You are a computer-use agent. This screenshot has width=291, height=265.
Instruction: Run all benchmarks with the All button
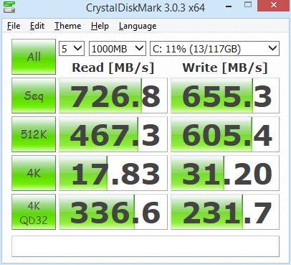point(34,57)
